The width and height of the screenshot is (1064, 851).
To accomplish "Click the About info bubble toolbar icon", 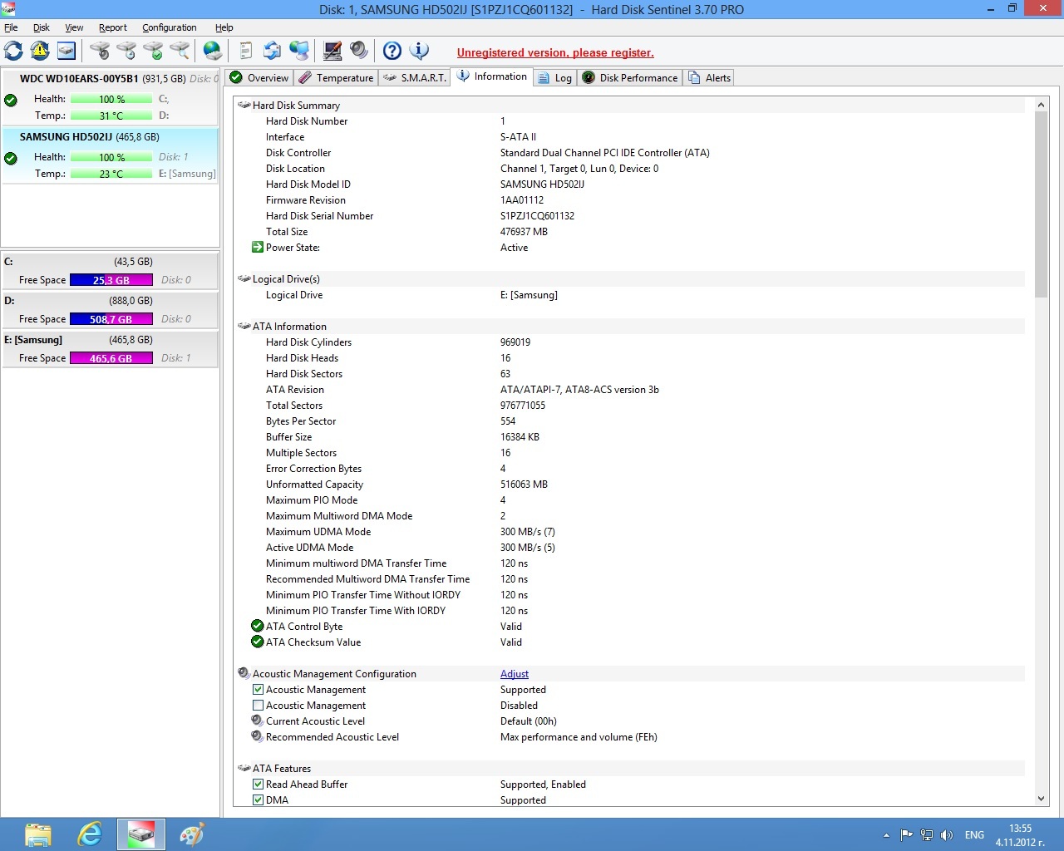I will coord(420,51).
